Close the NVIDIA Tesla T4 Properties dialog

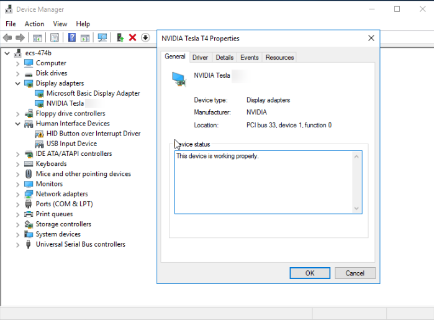[x=371, y=39]
